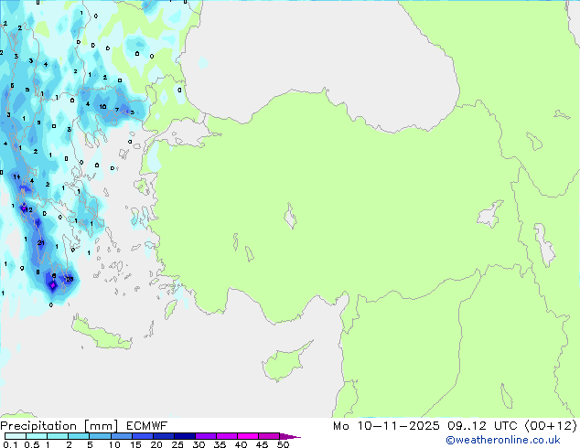Click the '[mm]' unit label
Image resolution: width=580 pixels, height=448 pixels.
tap(101, 426)
